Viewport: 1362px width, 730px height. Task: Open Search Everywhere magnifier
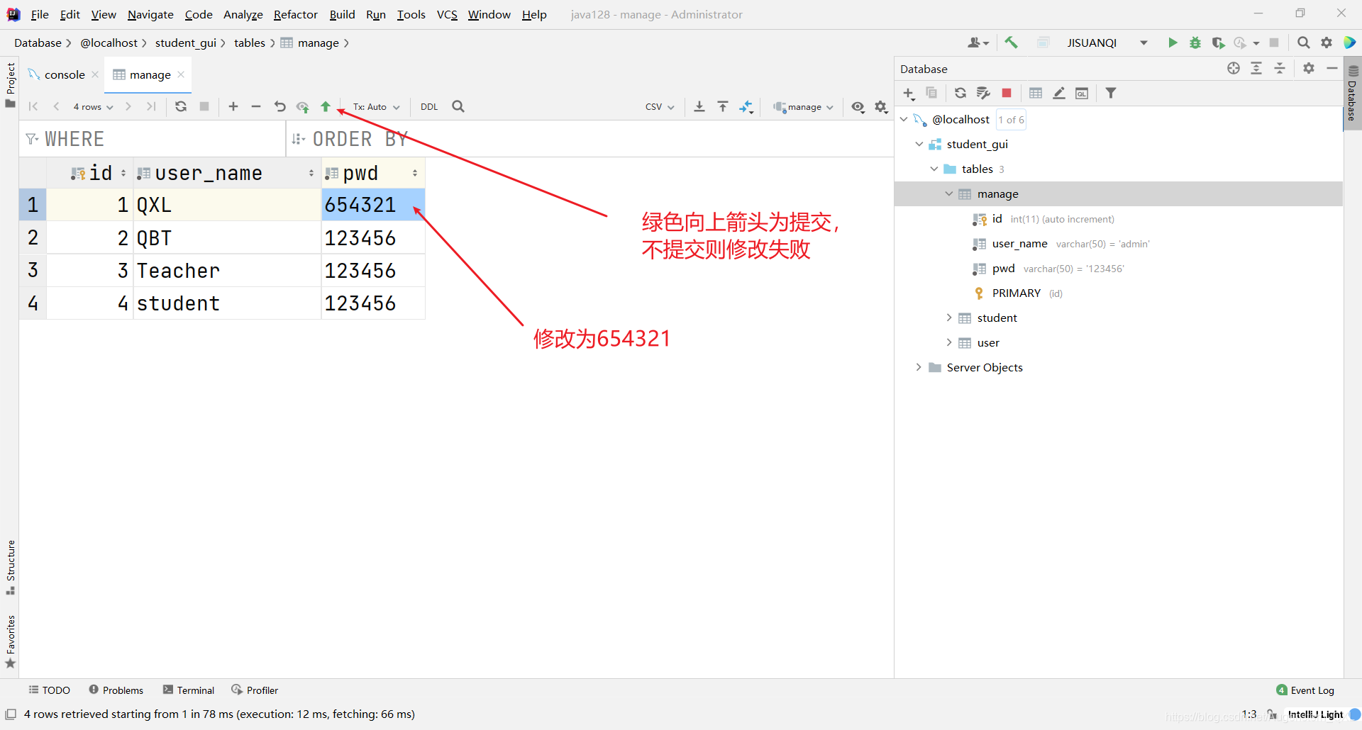pos(1304,43)
